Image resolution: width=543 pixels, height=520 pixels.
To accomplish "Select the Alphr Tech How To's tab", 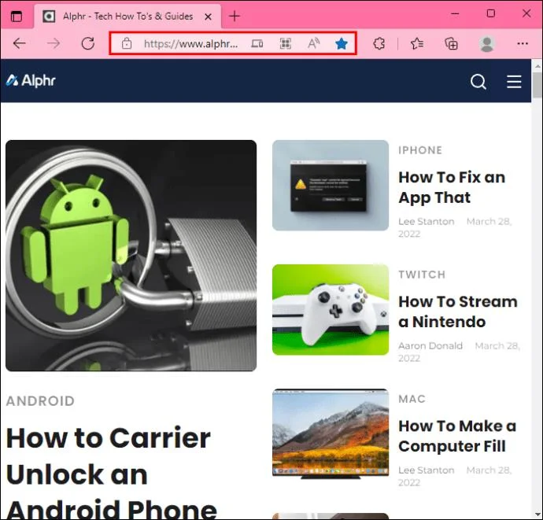I will point(127,17).
